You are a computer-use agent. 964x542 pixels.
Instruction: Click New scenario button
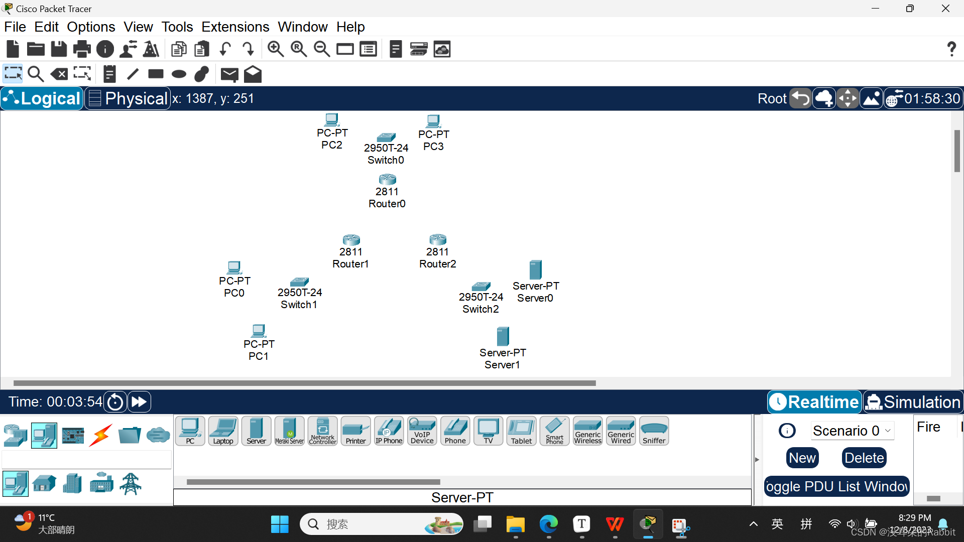pyautogui.click(x=802, y=457)
